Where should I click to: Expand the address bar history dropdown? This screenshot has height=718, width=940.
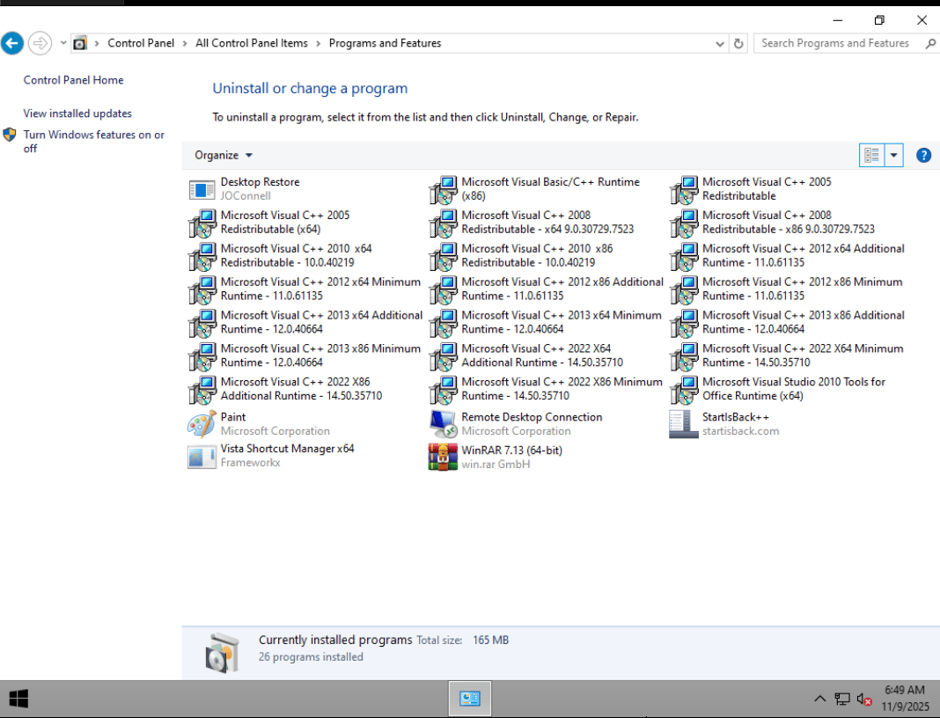point(720,43)
